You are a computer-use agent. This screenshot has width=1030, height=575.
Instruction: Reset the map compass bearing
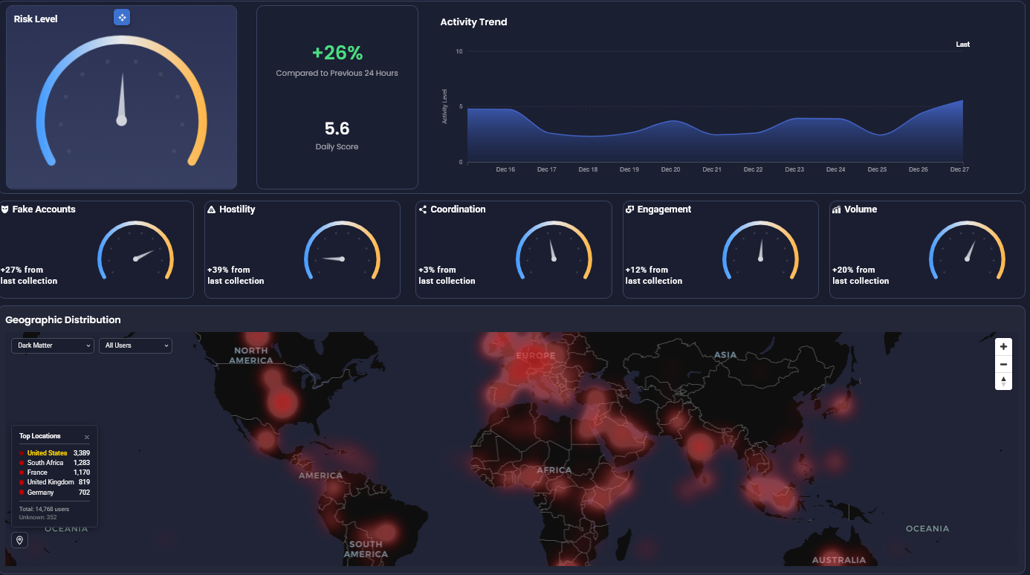tap(1003, 381)
